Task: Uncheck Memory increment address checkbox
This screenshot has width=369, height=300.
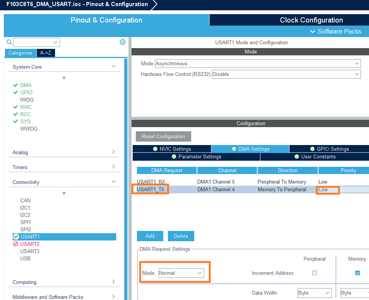Action: 358,273
